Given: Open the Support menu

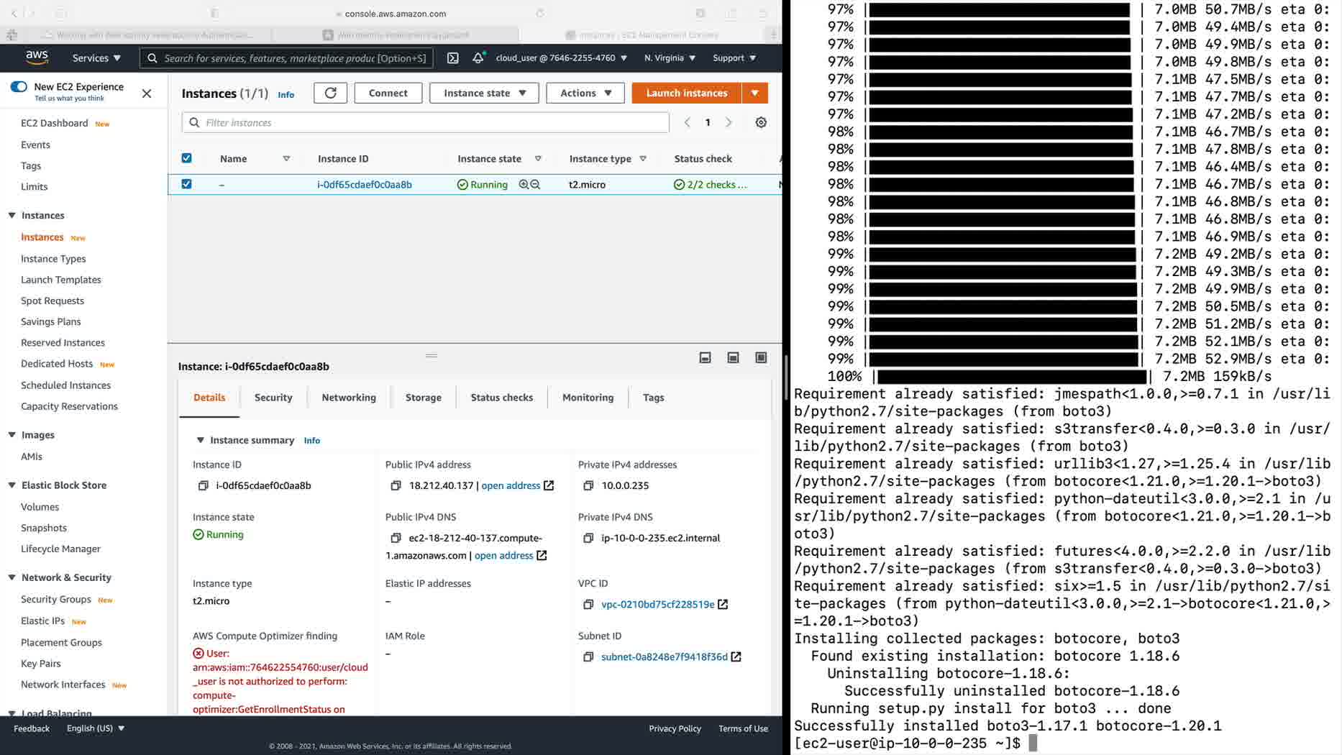Looking at the screenshot, I should point(734,58).
